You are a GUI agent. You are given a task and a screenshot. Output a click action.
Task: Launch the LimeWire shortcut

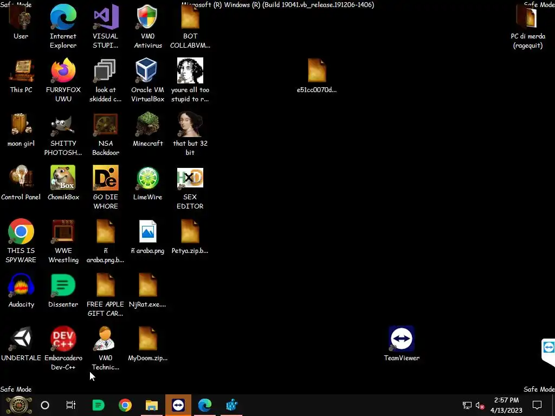[147, 178]
